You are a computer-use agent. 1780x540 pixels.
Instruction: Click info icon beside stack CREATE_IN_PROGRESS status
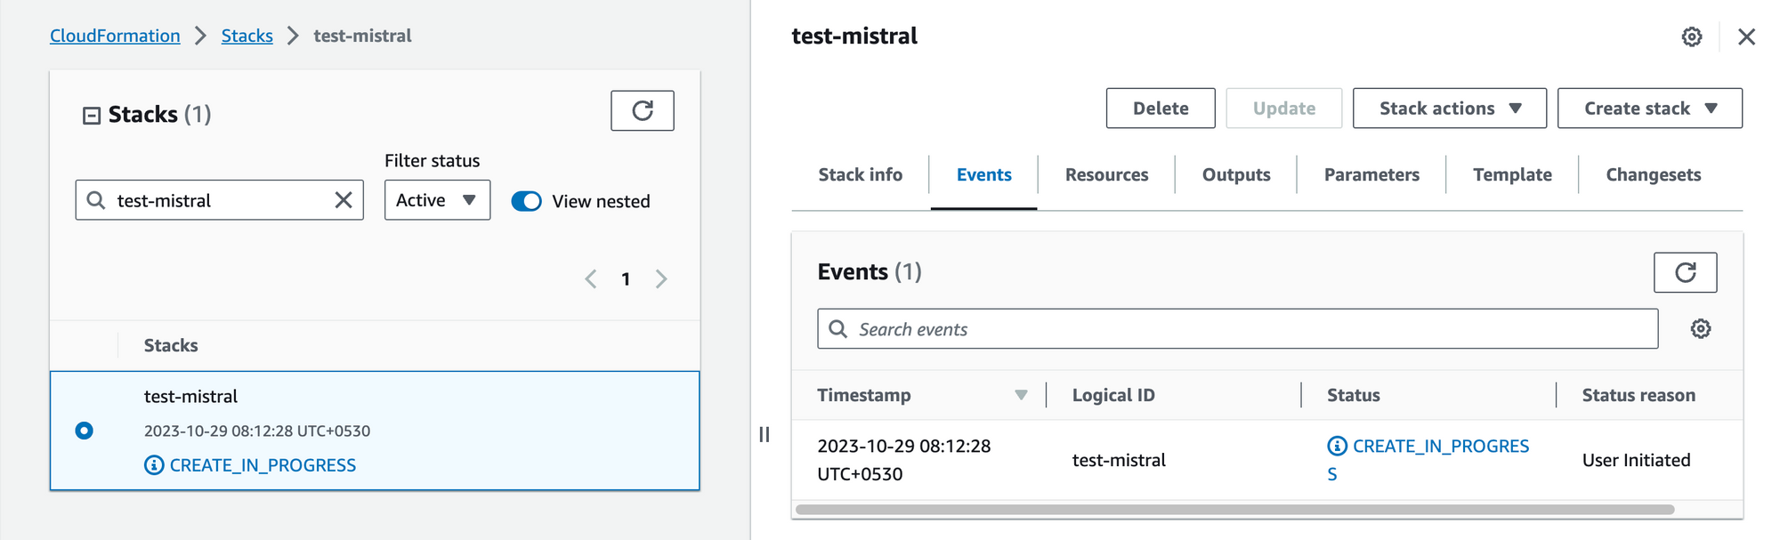154,465
